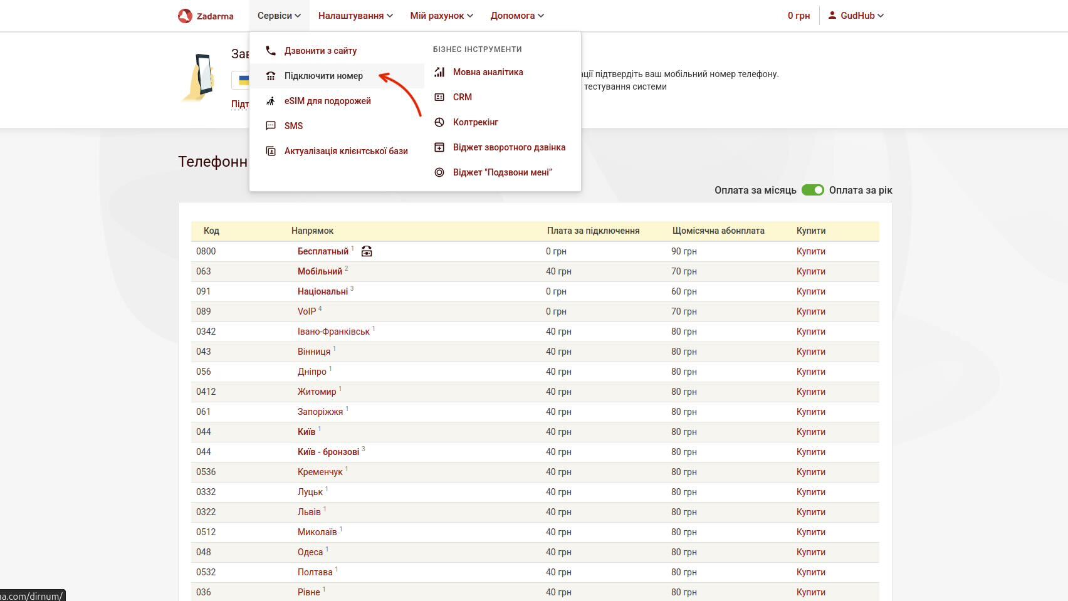Click the icon beside Віджет зворотного дзвінка
1068x601 pixels.
[439, 147]
